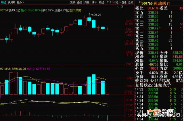Click 卖四 price 338.55

coord(153,16)
